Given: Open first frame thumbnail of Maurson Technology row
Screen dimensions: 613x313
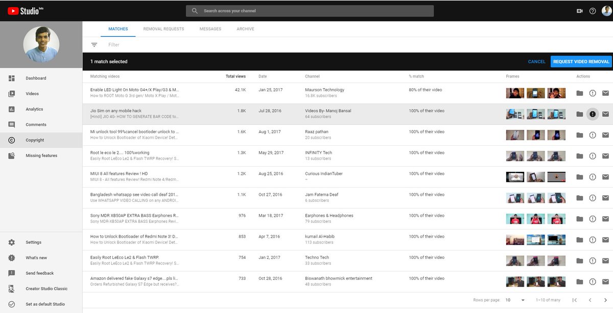Looking at the screenshot, I should pos(514,93).
